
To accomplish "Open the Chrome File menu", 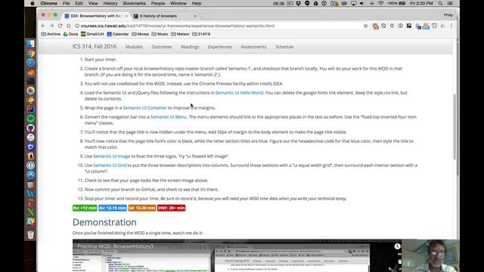I will pyautogui.click(x=66, y=3).
